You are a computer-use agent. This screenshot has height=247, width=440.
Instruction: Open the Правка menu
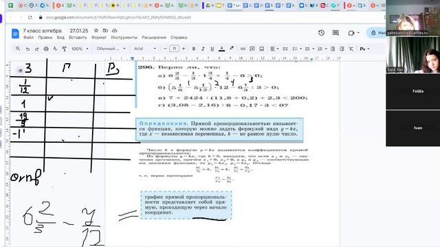pyautogui.click(x=45, y=37)
